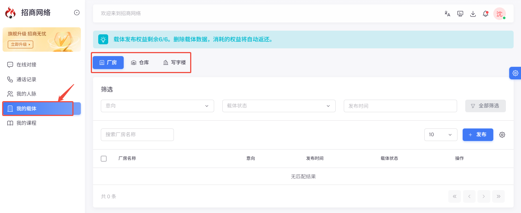Open the download icon in header
Image resolution: width=521 pixels, height=213 pixels.
point(473,14)
